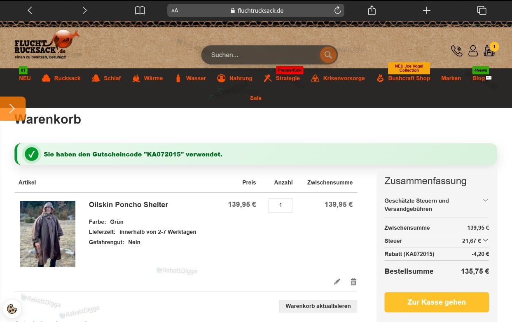
Task: Open the Wasser category
Action: tap(196, 78)
